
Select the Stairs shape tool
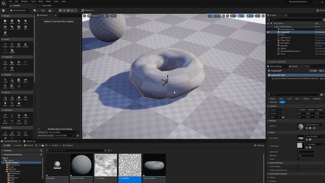pyautogui.click(x=5, y=33)
